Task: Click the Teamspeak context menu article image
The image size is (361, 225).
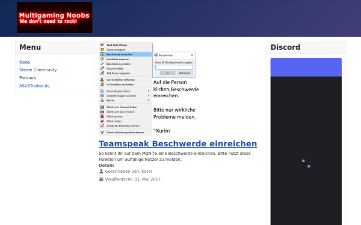Action: pyautogui.click(x=149, y=89)
